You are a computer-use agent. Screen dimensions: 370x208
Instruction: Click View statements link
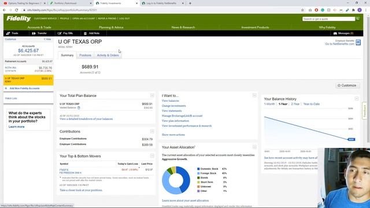(172, 111)
